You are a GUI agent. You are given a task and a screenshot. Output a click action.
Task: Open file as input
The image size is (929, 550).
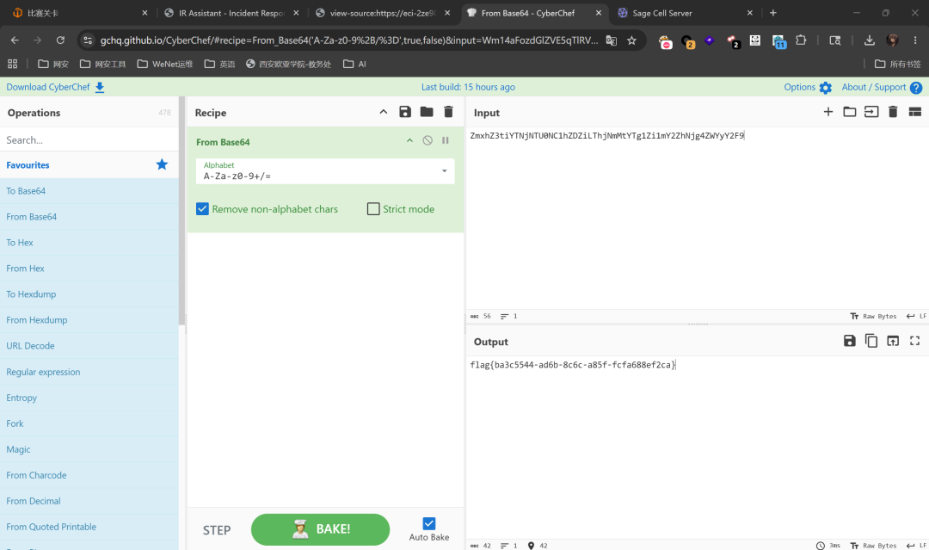[x=871, y=111]
